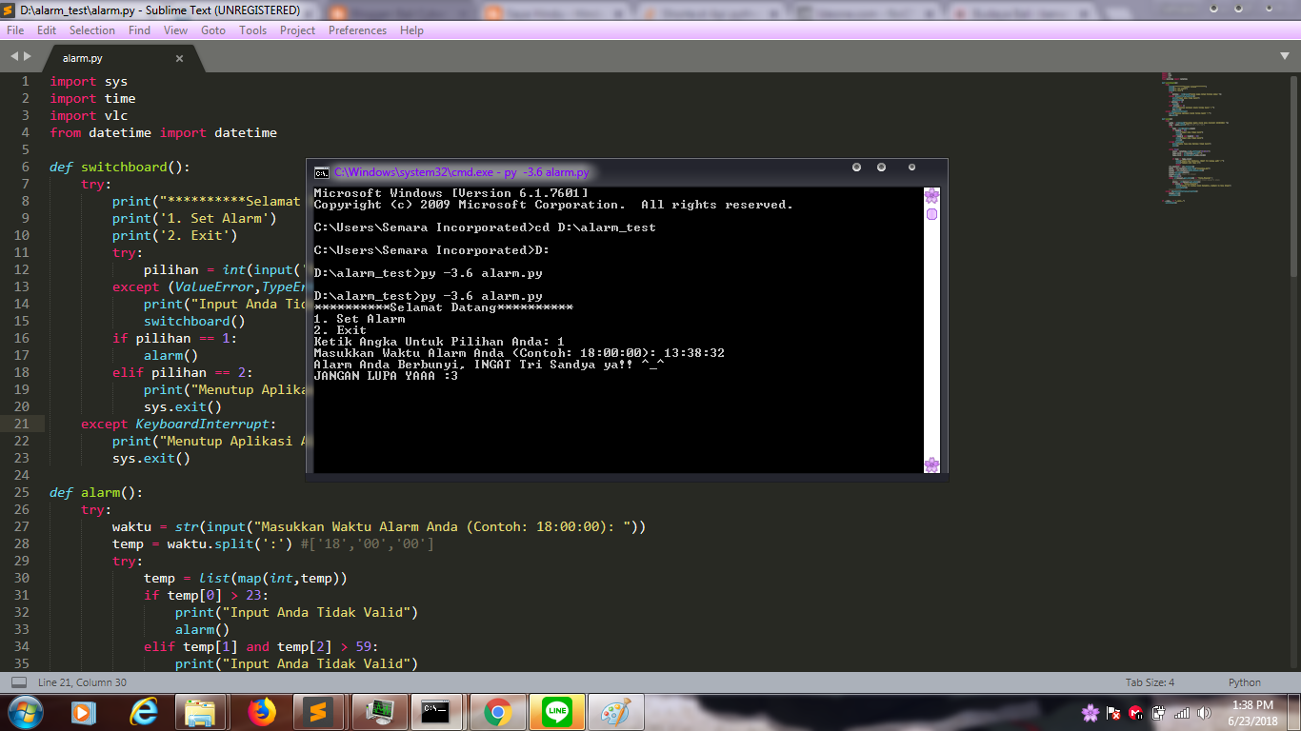Open the Preferences menu

pos(357,30)
